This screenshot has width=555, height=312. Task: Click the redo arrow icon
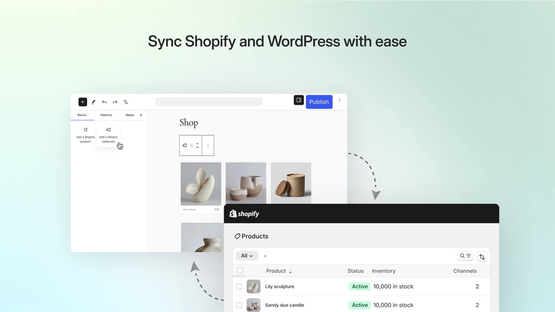click(115, 102)
